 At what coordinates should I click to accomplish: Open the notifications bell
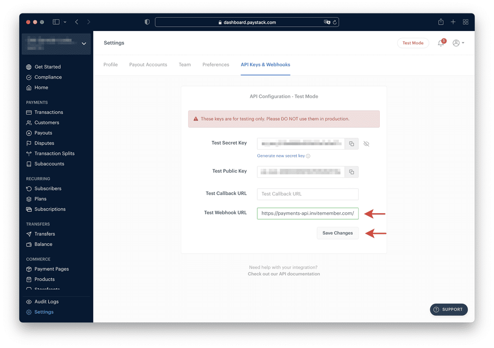point(440,43)
